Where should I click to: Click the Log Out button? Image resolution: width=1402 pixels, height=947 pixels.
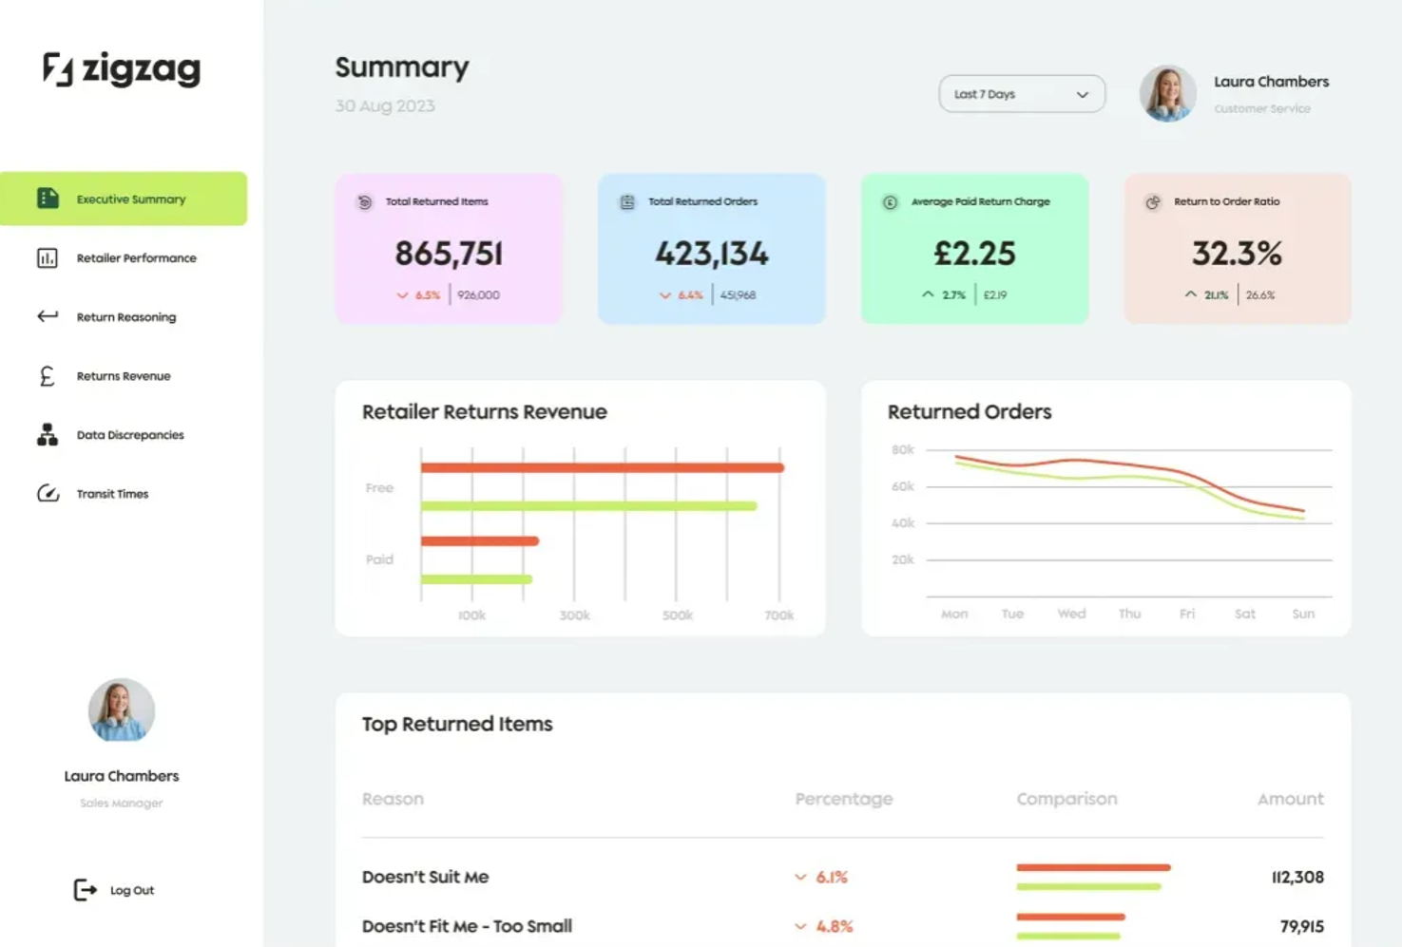click(x=113, y=890)
